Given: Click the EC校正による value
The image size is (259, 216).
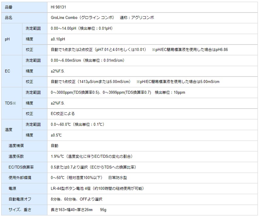Looking at the screenshot, I should [x=63, y=114].
